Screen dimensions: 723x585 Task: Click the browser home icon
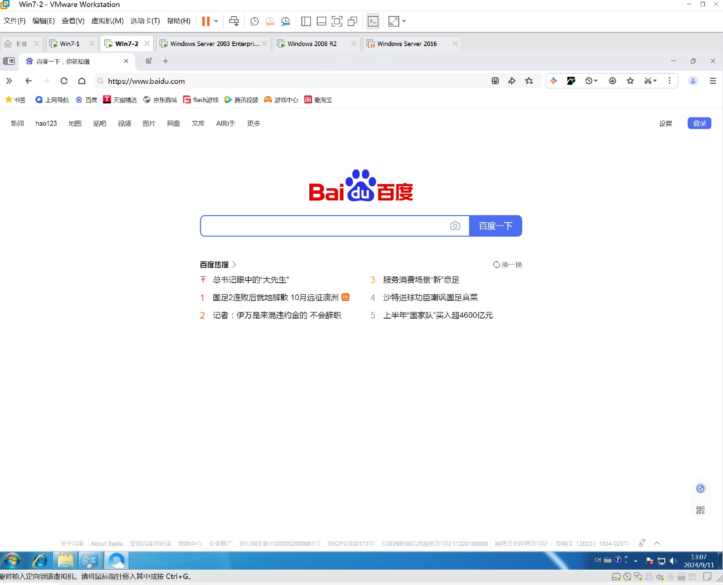click(82, 81)
